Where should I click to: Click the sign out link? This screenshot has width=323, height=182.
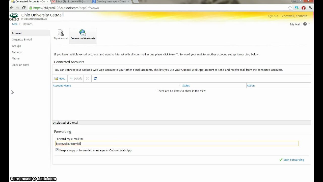[x=273, y=16]
